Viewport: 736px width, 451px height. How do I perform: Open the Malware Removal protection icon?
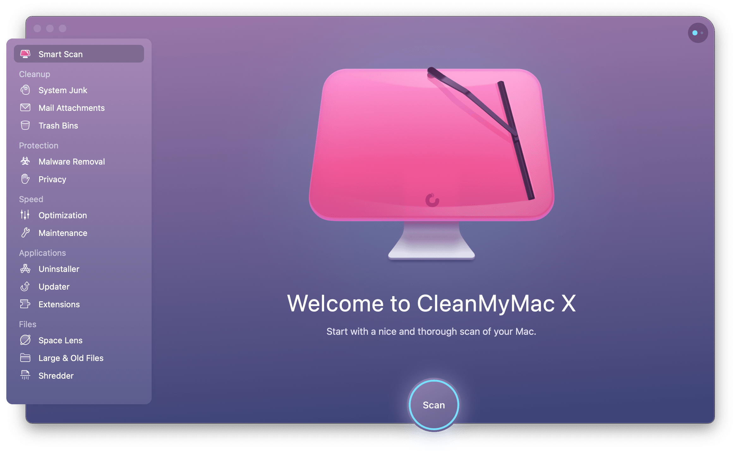[26, 161]
